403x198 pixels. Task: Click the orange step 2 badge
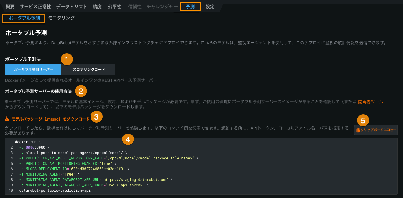pyautogui.click(x=81, y=91)
